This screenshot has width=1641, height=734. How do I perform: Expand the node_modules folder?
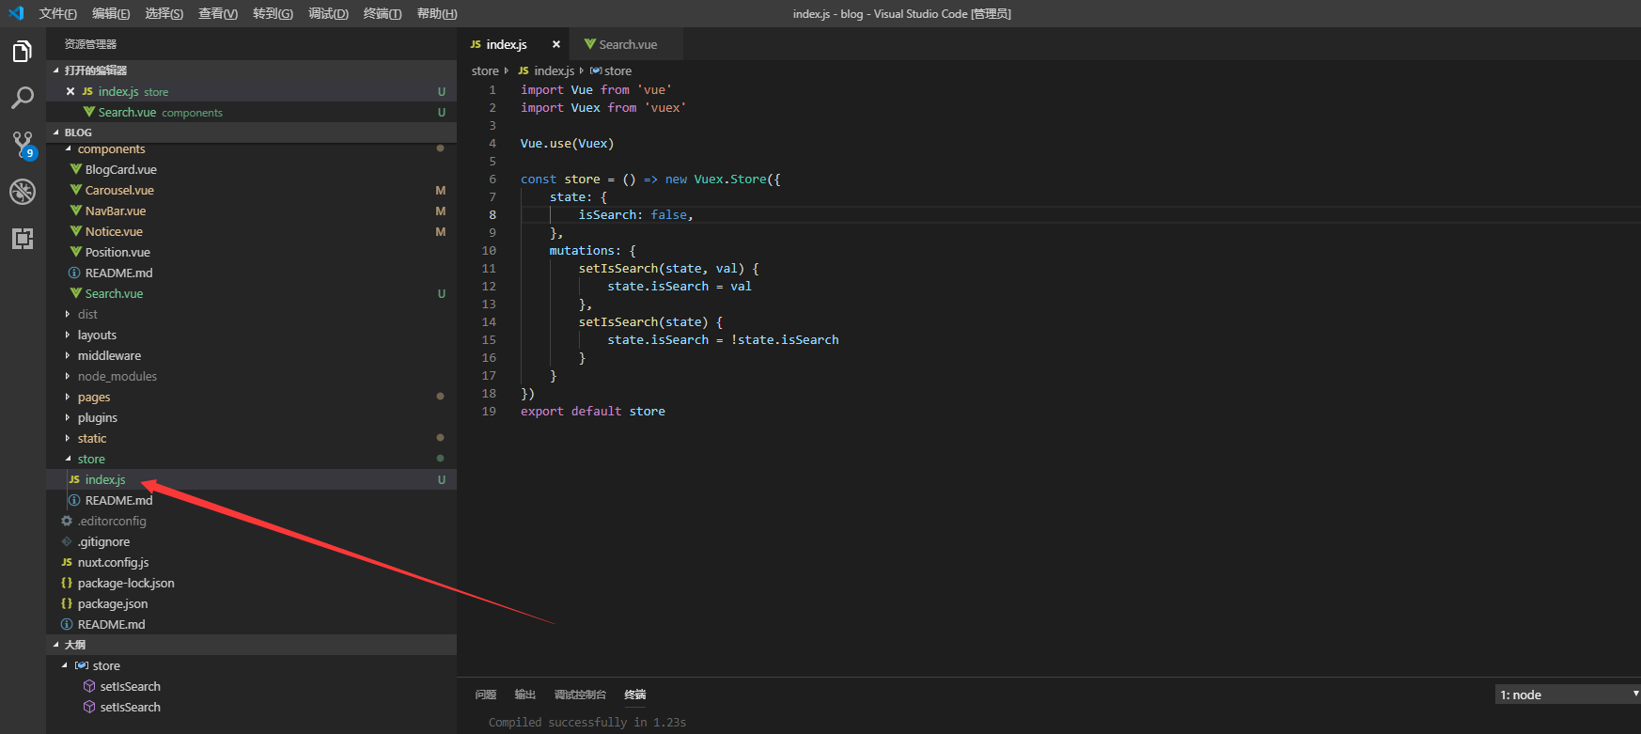click(68, 376)
